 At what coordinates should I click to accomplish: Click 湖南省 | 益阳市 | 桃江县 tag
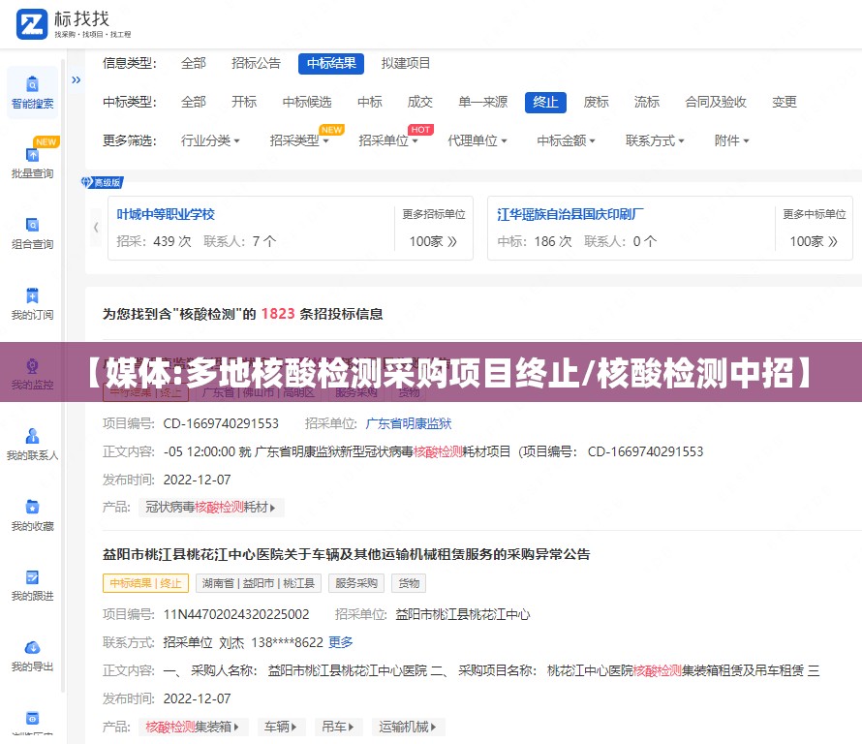coord(259,583)
